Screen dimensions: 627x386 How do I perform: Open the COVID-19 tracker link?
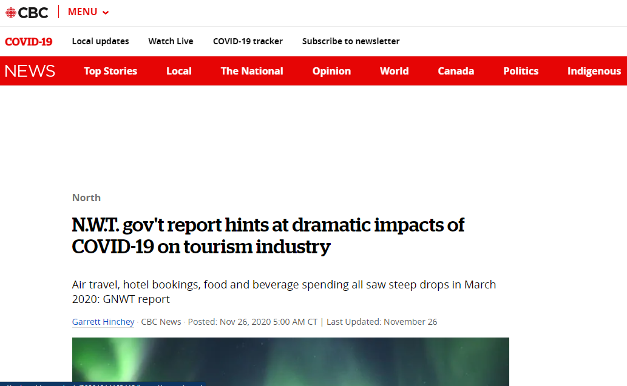pos(248,41)
